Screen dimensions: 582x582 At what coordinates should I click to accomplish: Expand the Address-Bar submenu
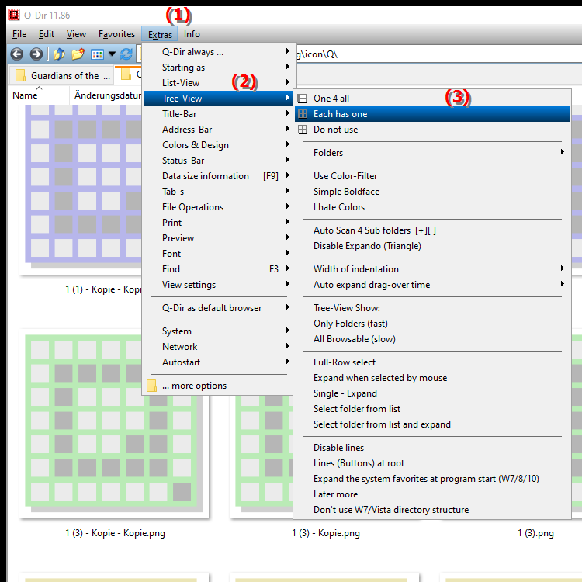coord(218,130)
